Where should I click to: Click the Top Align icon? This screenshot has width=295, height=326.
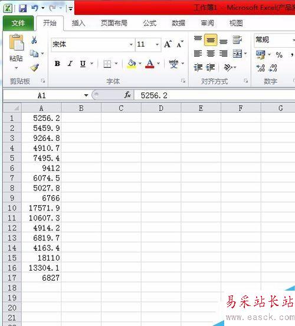click(x=198, y=39)
